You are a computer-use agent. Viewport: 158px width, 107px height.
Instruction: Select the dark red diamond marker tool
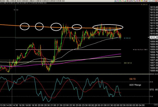tap(127, 1)
